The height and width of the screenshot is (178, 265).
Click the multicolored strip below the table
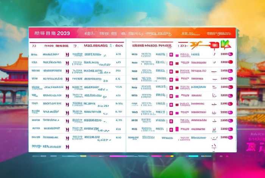pos(114,156)
